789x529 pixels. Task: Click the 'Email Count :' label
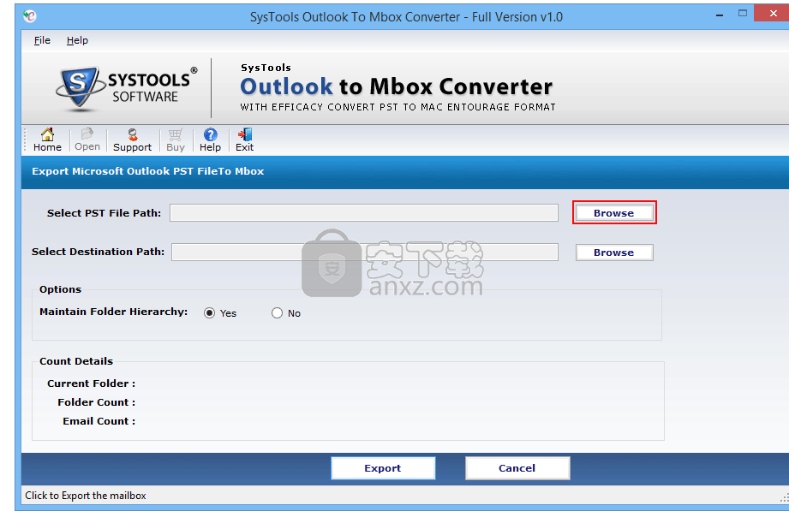coord(99,421)
